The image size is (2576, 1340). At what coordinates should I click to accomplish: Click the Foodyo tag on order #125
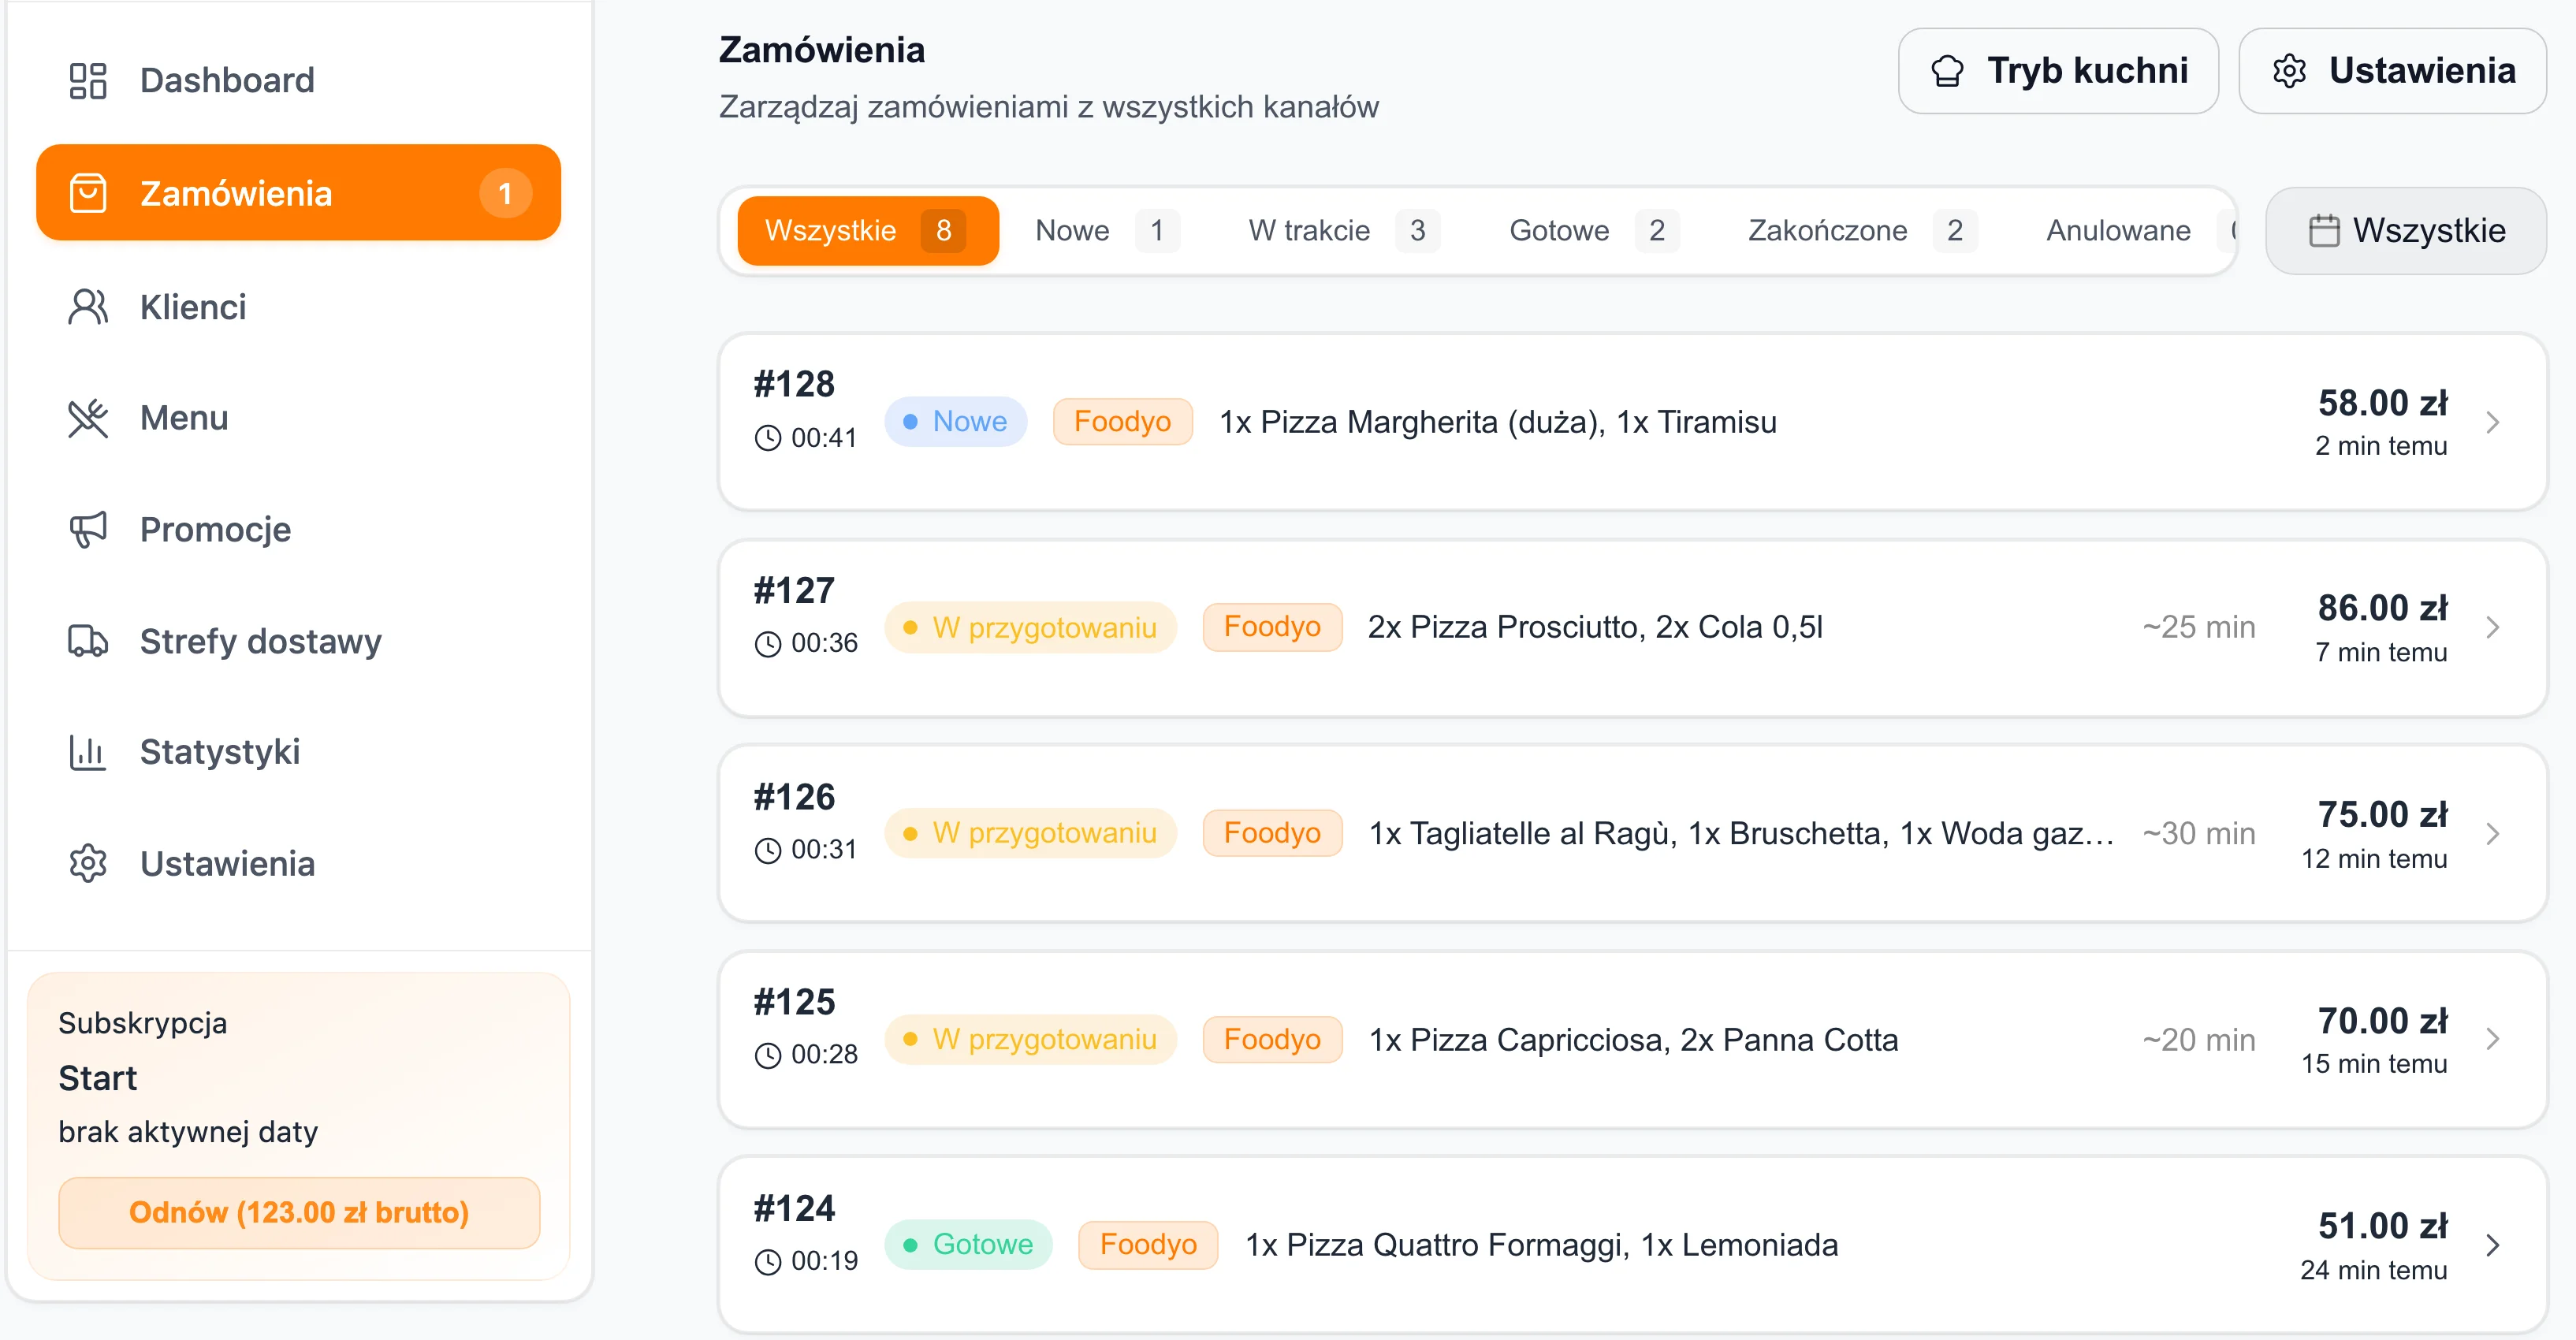[x=1272, y=1040]
